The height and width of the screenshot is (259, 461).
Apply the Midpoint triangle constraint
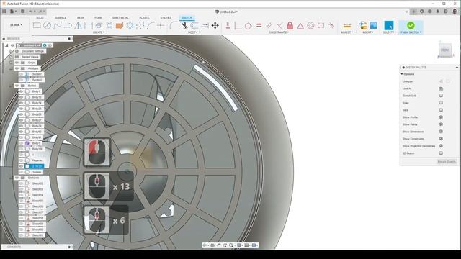pos(300,26)
